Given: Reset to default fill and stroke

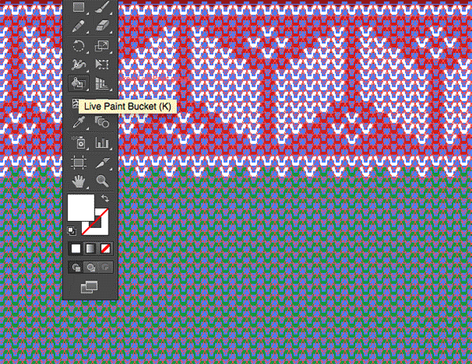Looking at the screenshot, I should [x=72, y=230].
